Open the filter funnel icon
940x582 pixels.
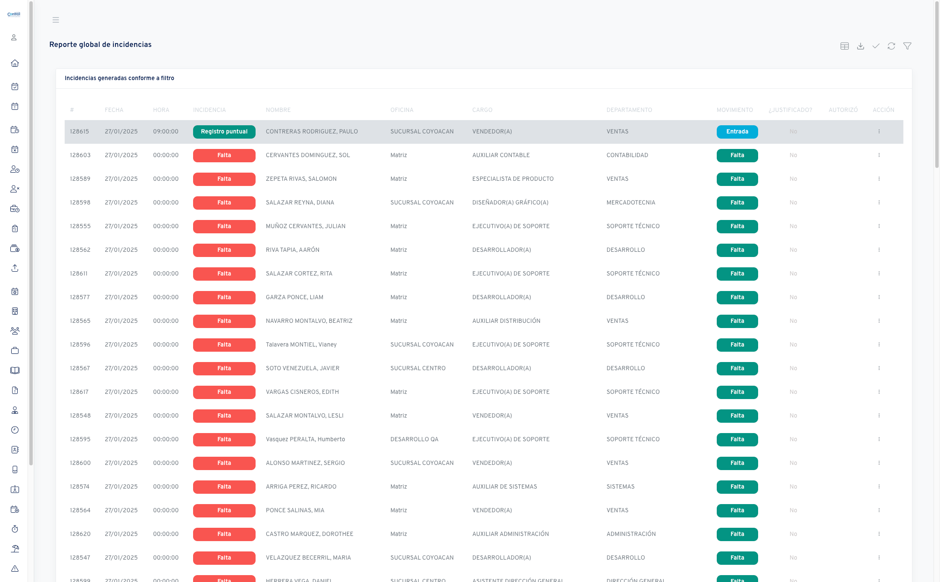(907, 46)
